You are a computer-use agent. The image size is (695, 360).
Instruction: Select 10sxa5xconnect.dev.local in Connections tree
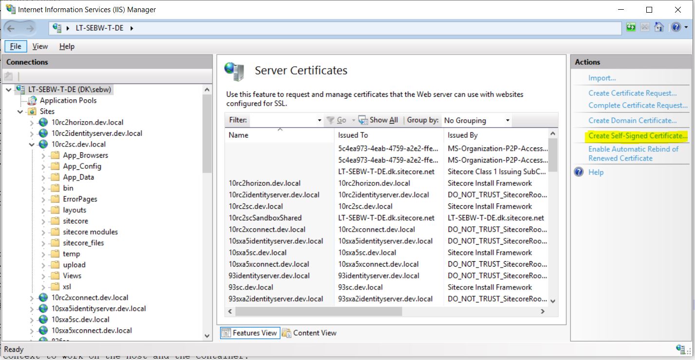[x=92, y=330]
